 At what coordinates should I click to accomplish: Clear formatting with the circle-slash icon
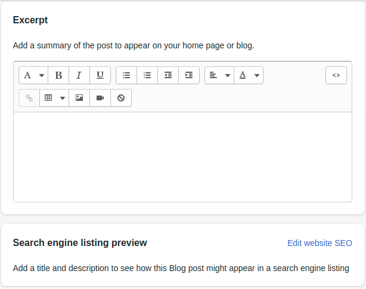(x=121, y=98)
